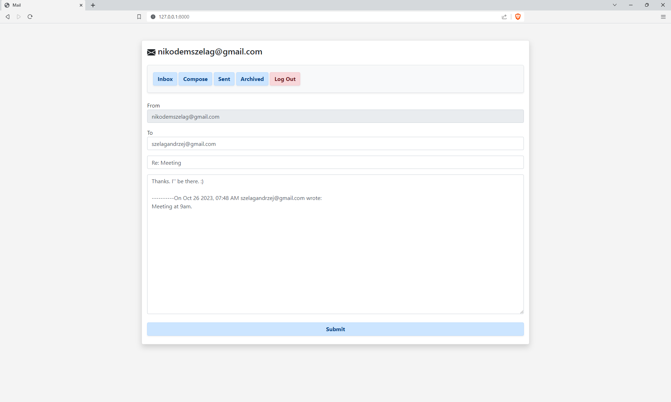Expand the tab search chevron dropdown
The width and height of the screenshot is (671, 402).
click(614, 5)
